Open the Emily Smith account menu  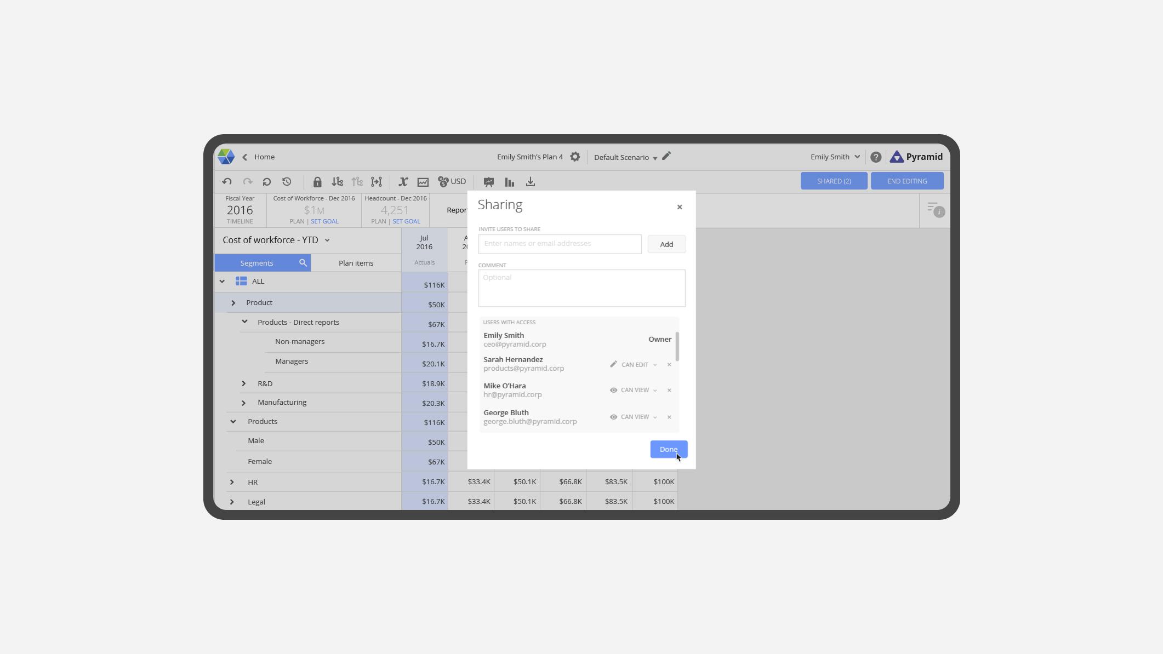(x=834, y=157)
